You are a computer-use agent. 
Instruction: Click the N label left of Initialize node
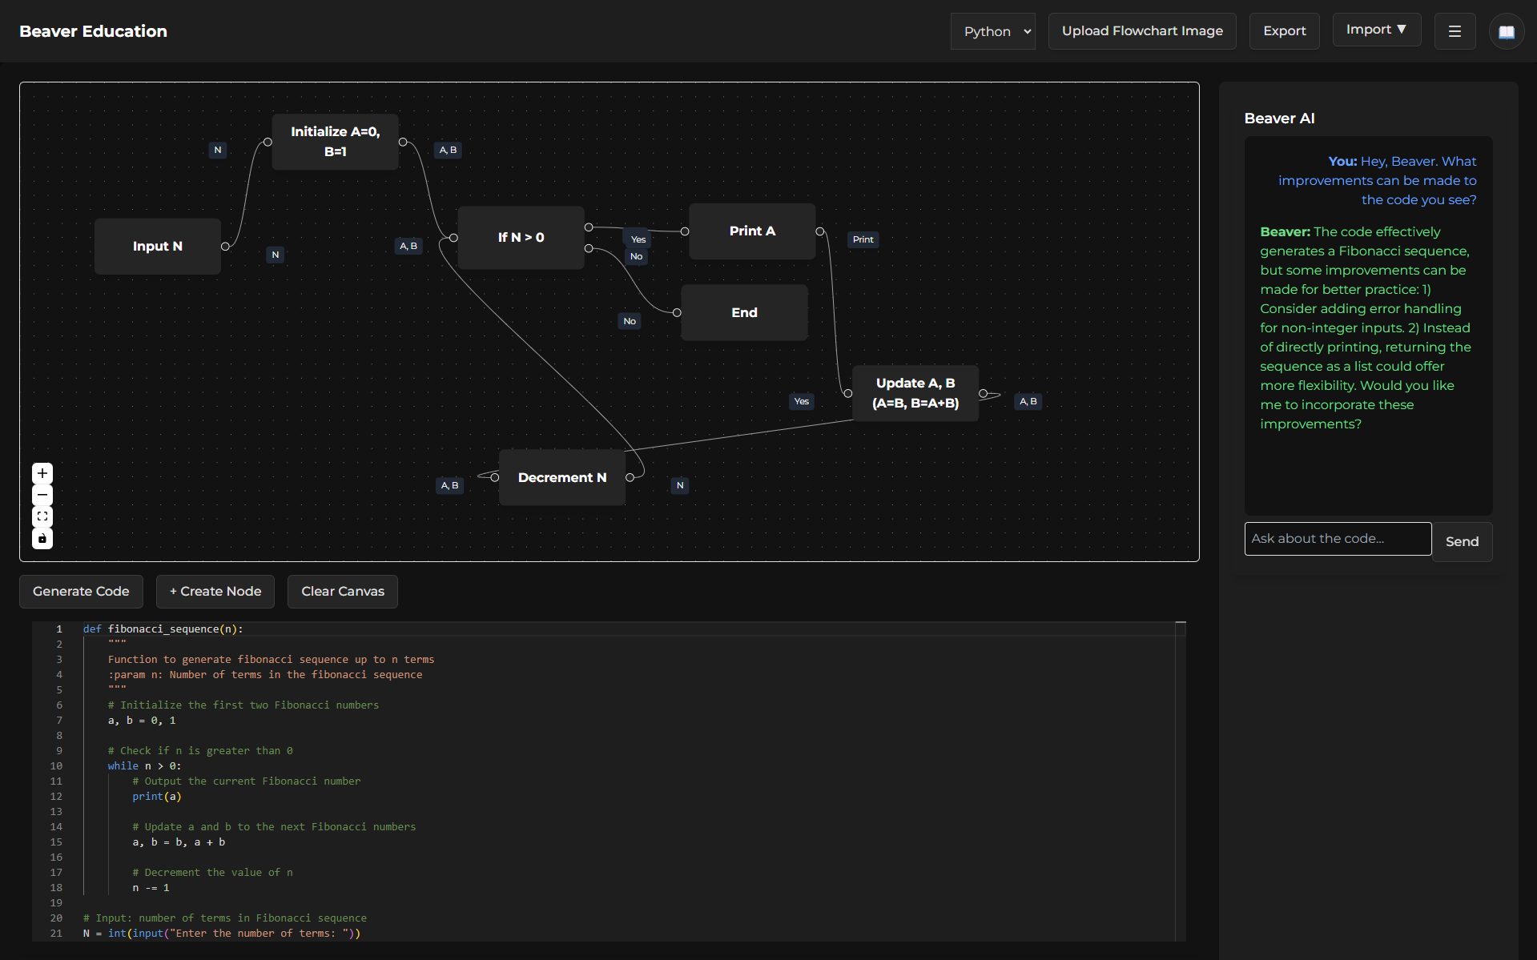pyautogui.click(x=217, y=150)
